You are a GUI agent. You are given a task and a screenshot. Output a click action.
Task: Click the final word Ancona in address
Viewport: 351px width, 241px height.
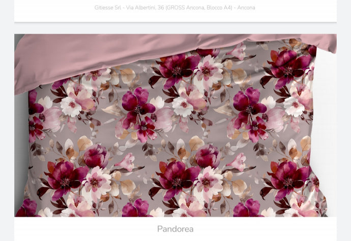[x=246, y=8]
